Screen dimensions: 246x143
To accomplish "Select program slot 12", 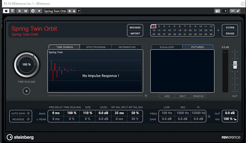I will 211,26.
